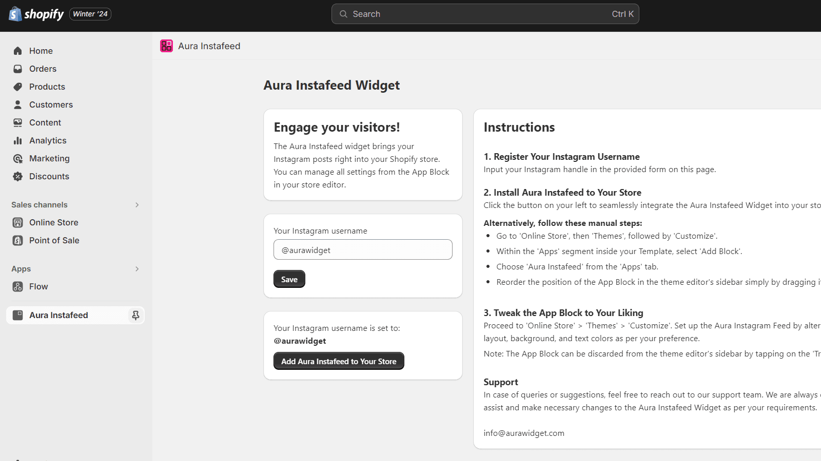Screen dimensions: 821x461
Task: Click the Search bar at the top
Action: tap(485, 14)
